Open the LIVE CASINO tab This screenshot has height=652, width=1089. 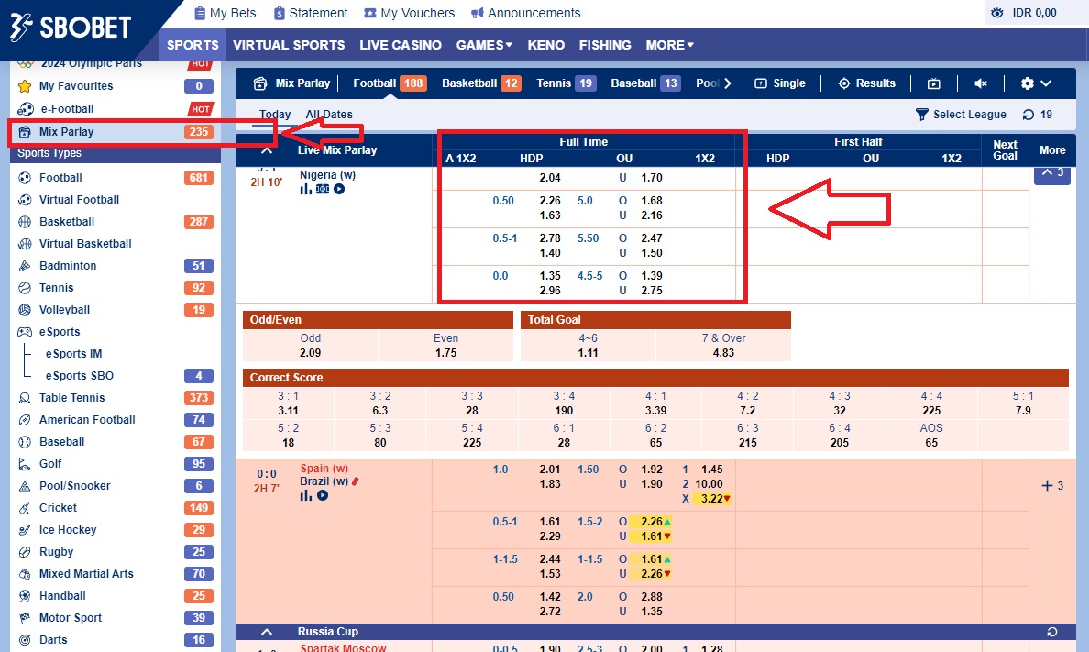[x=401, y=45]
